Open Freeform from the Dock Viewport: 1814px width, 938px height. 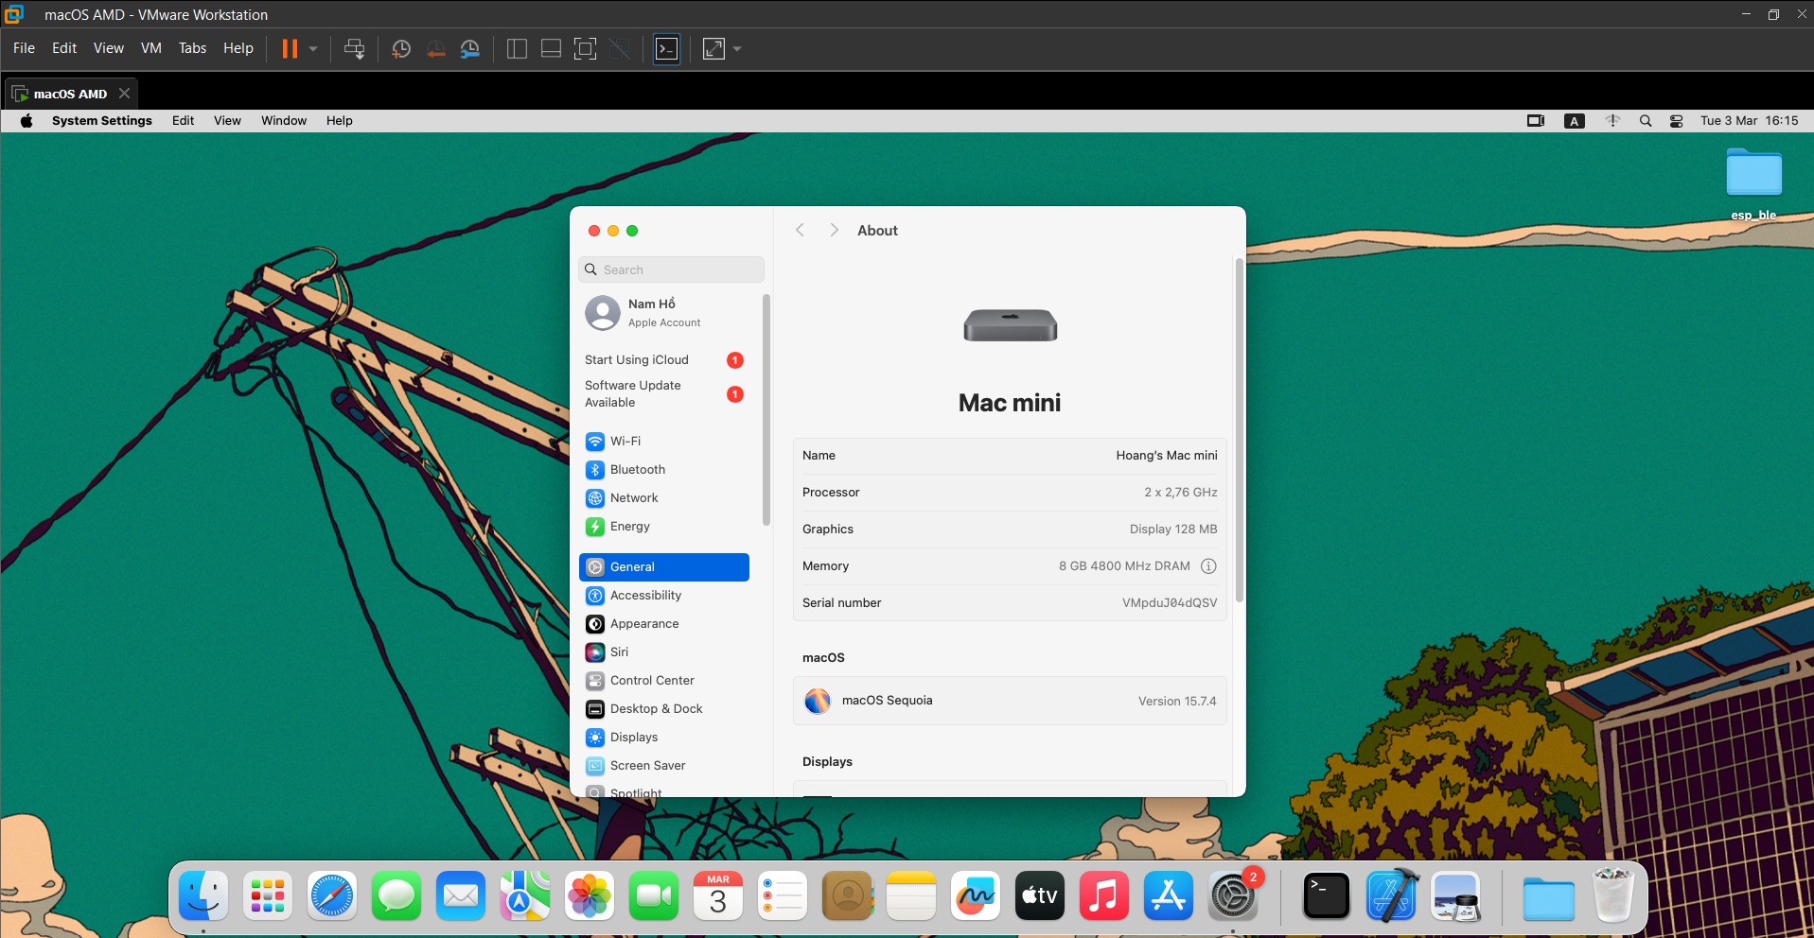click(976, 895)
